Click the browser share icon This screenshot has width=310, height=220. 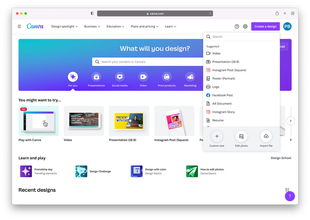pos(277,13)
